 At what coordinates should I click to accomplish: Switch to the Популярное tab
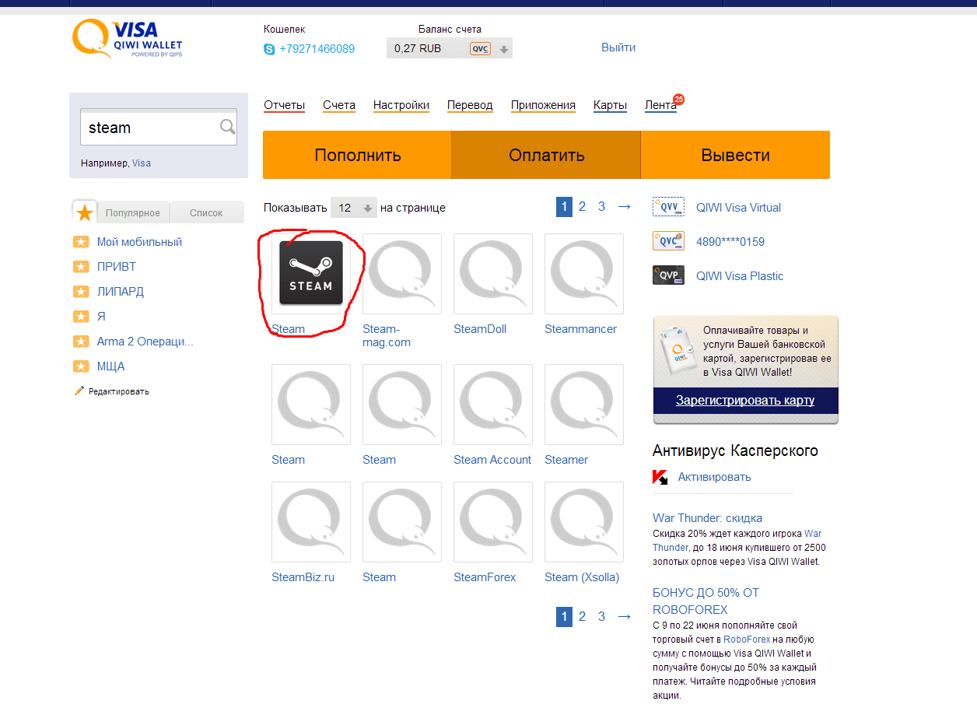[133, 212]
